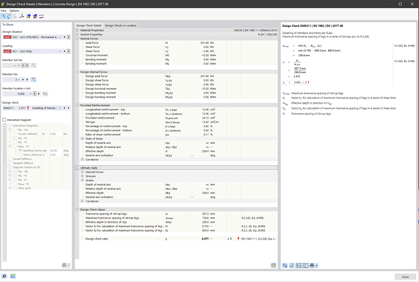Screen dimensions: 419x282
Task: Click the Member location x input field
Action: point(17,93)
